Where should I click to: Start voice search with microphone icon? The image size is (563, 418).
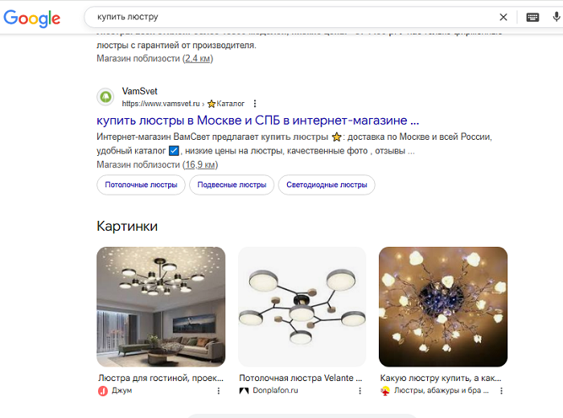pos(557,17)
